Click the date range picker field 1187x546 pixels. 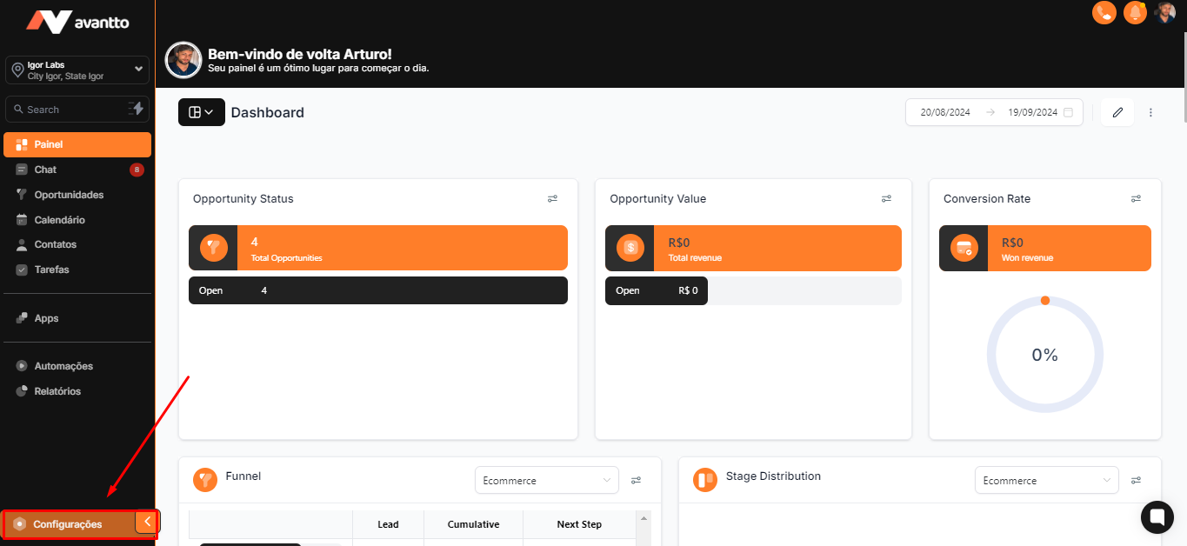[994, 112]
